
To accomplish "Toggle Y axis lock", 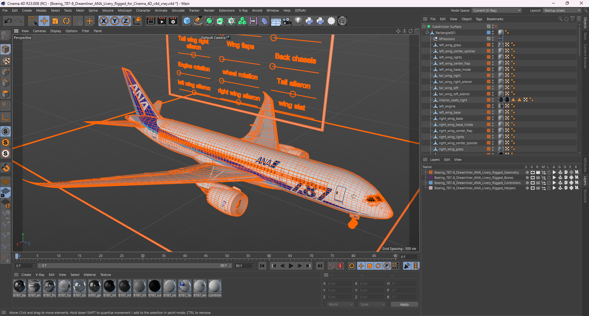I will [x=115, y=21].
